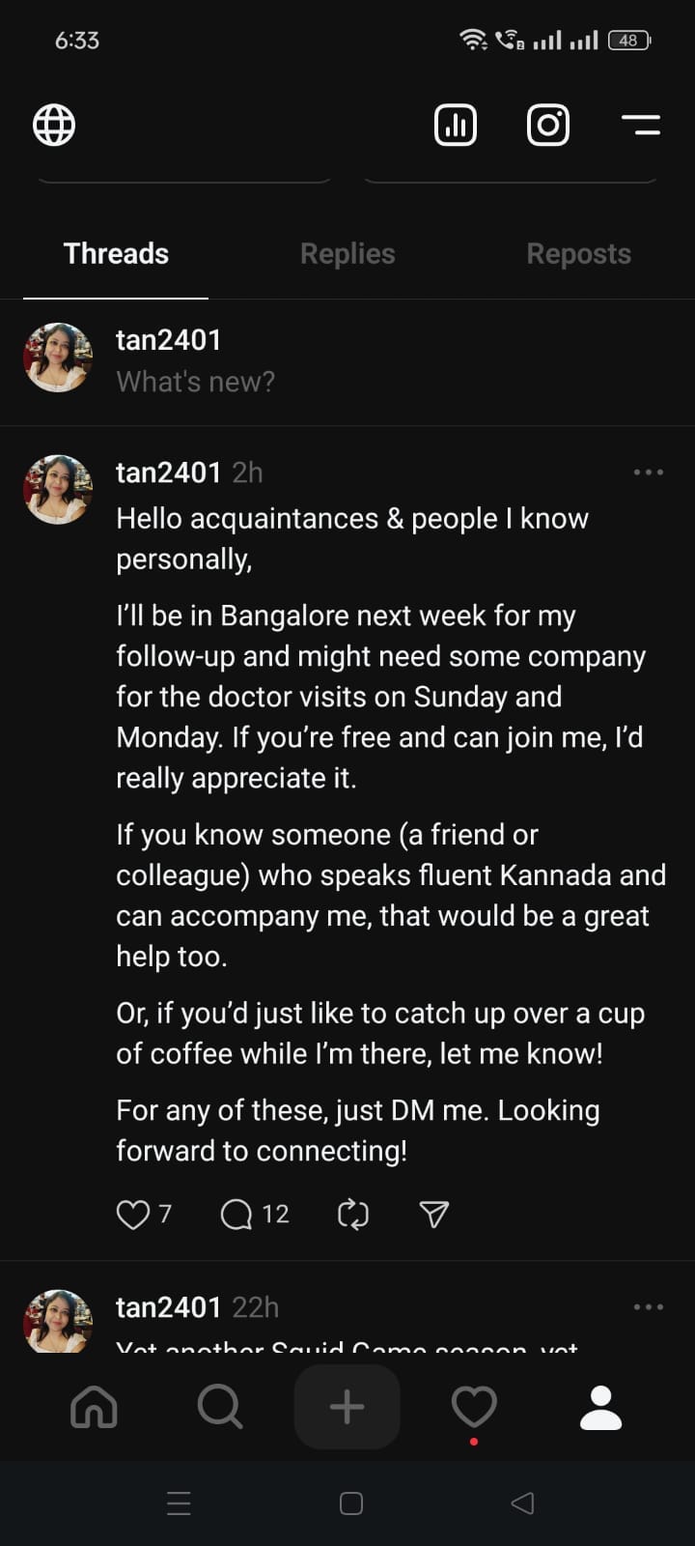Open comments on the Bangalore post
Screen dimensions: 695x1546
pos(236,1215)
